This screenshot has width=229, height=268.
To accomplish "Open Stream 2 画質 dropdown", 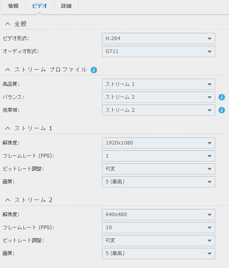I will click(159, 253).
